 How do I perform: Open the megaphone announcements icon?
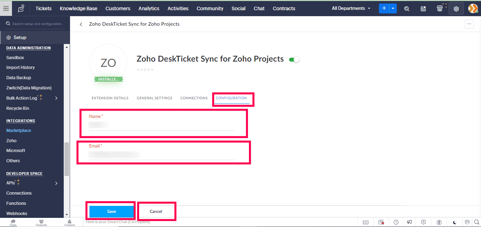tap(409, 222)
